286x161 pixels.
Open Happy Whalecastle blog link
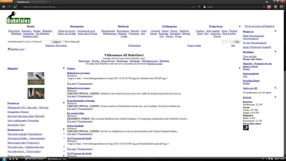coord(252,47)
